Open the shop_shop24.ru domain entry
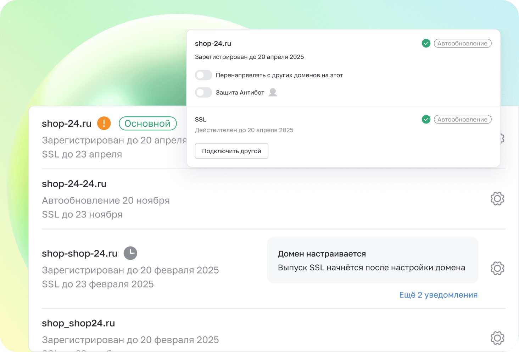 pyautogui.click(x=78, y=323)
